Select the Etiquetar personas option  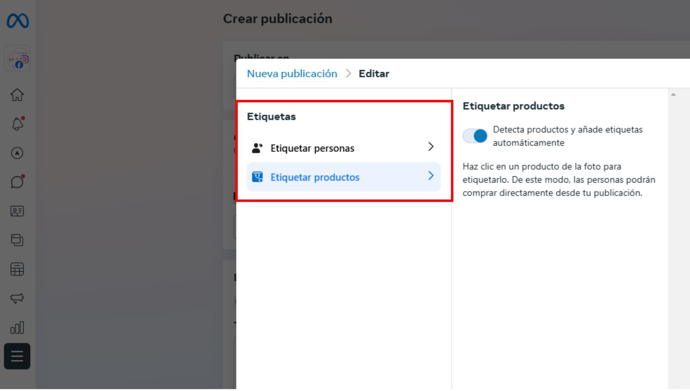[x=344, y=148]
